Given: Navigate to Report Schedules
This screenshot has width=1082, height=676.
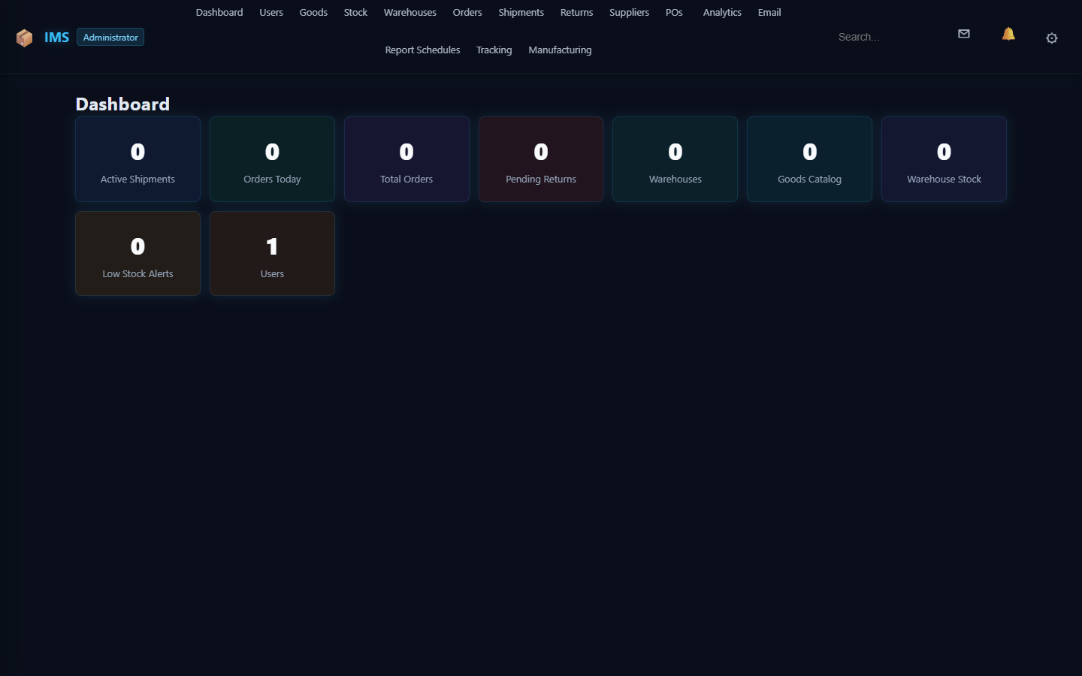Looking at the screenshot, I should 422,50.
